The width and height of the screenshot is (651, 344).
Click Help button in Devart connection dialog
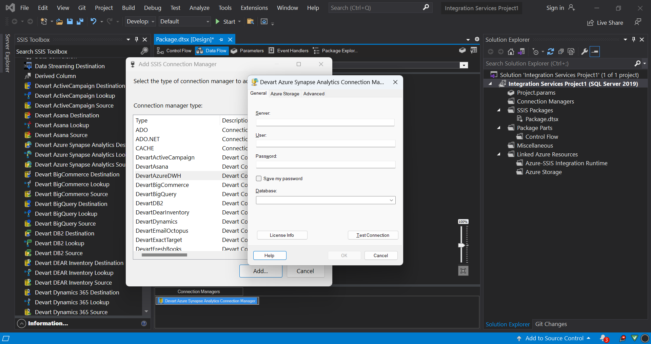pos(270,255)
